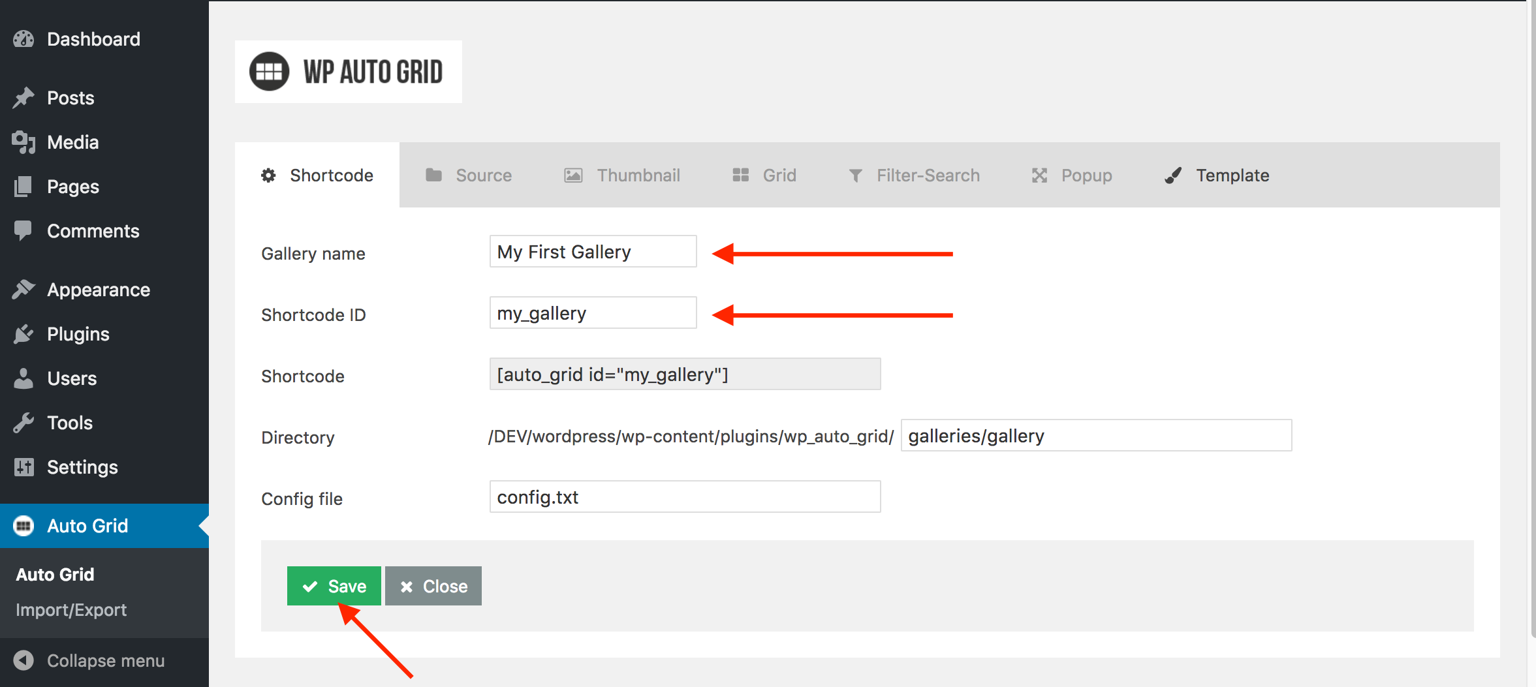The width and height of the screenshot is (1536, 687).
Task: Open the Comments menu item
Action: point(104,231)
